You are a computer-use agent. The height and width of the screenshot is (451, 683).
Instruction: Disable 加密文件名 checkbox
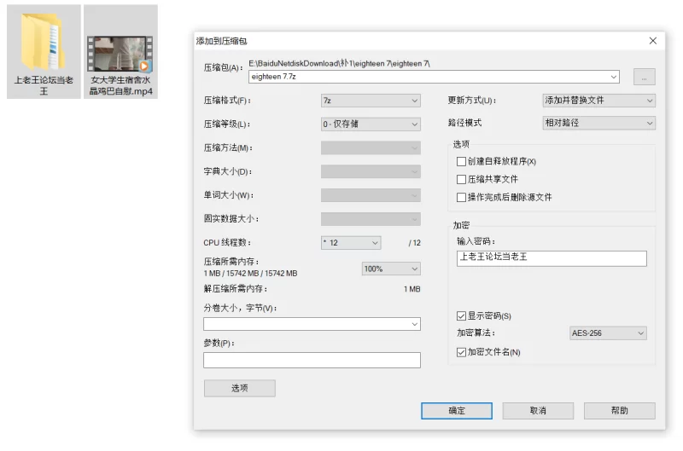[462, 351]
